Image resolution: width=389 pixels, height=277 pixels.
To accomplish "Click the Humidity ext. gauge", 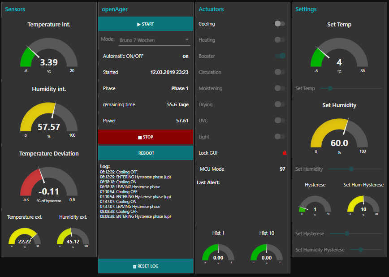I will (73, 238).
